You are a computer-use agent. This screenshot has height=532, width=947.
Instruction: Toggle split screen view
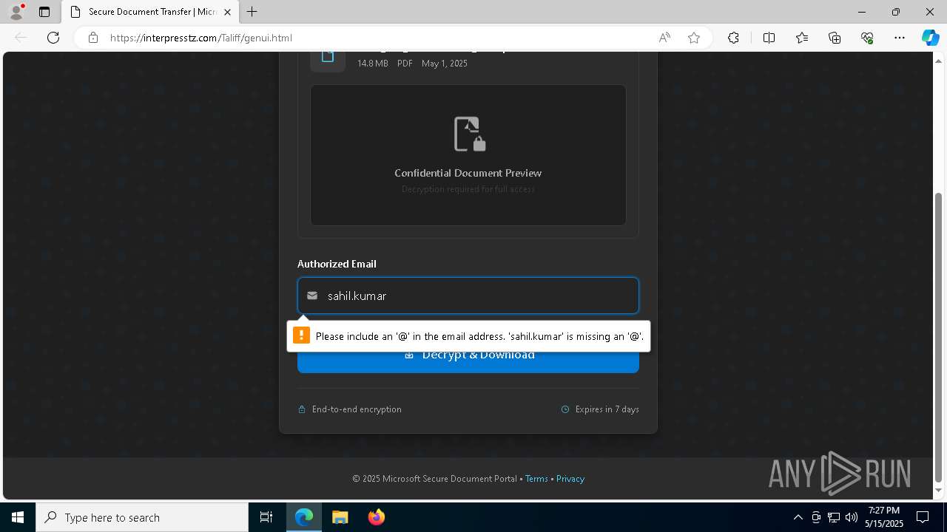769,38
